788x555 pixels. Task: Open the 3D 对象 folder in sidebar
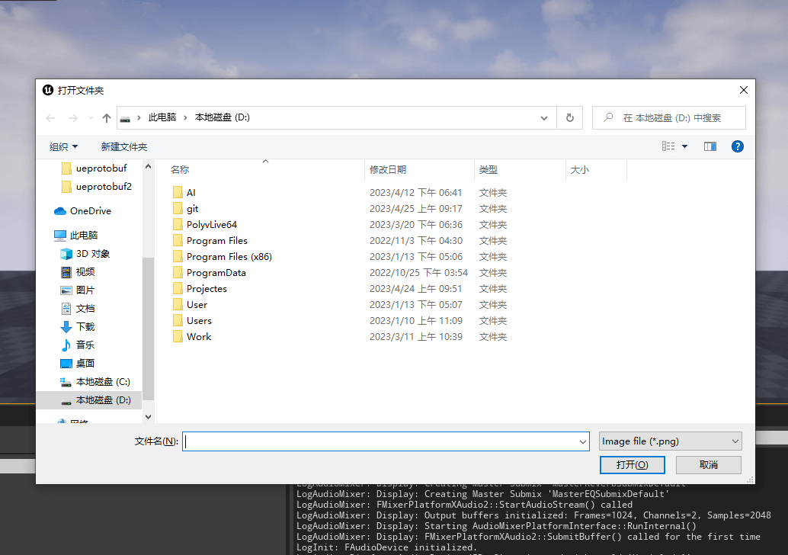tap(94, 254)
